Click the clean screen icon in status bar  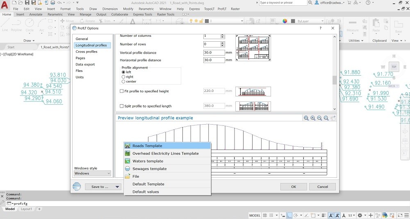pyautogui.click(x=400, y=215)
